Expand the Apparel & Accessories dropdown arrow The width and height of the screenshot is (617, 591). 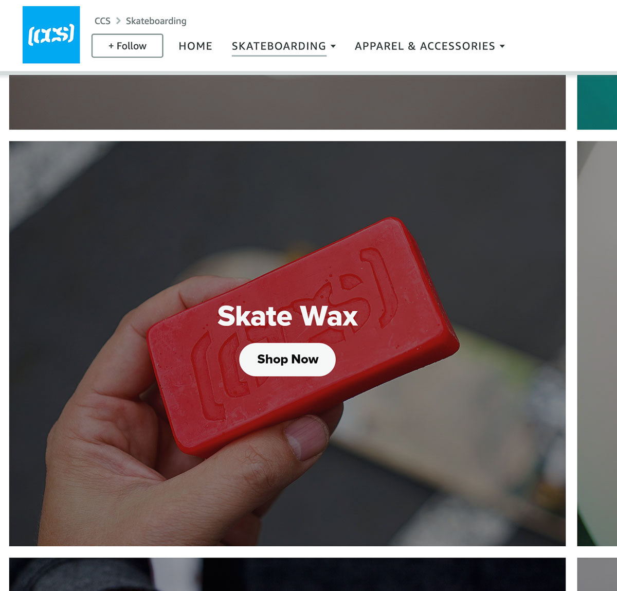click(502, 46)
